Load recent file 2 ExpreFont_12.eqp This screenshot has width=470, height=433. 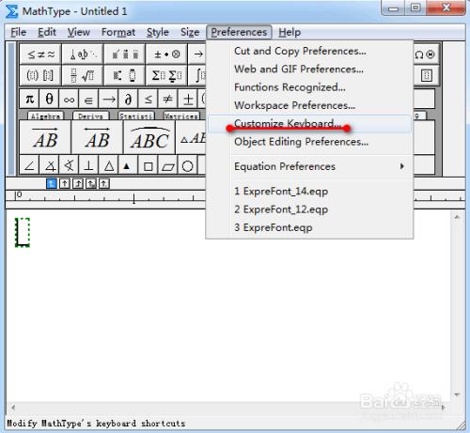[x=309, y=209]
